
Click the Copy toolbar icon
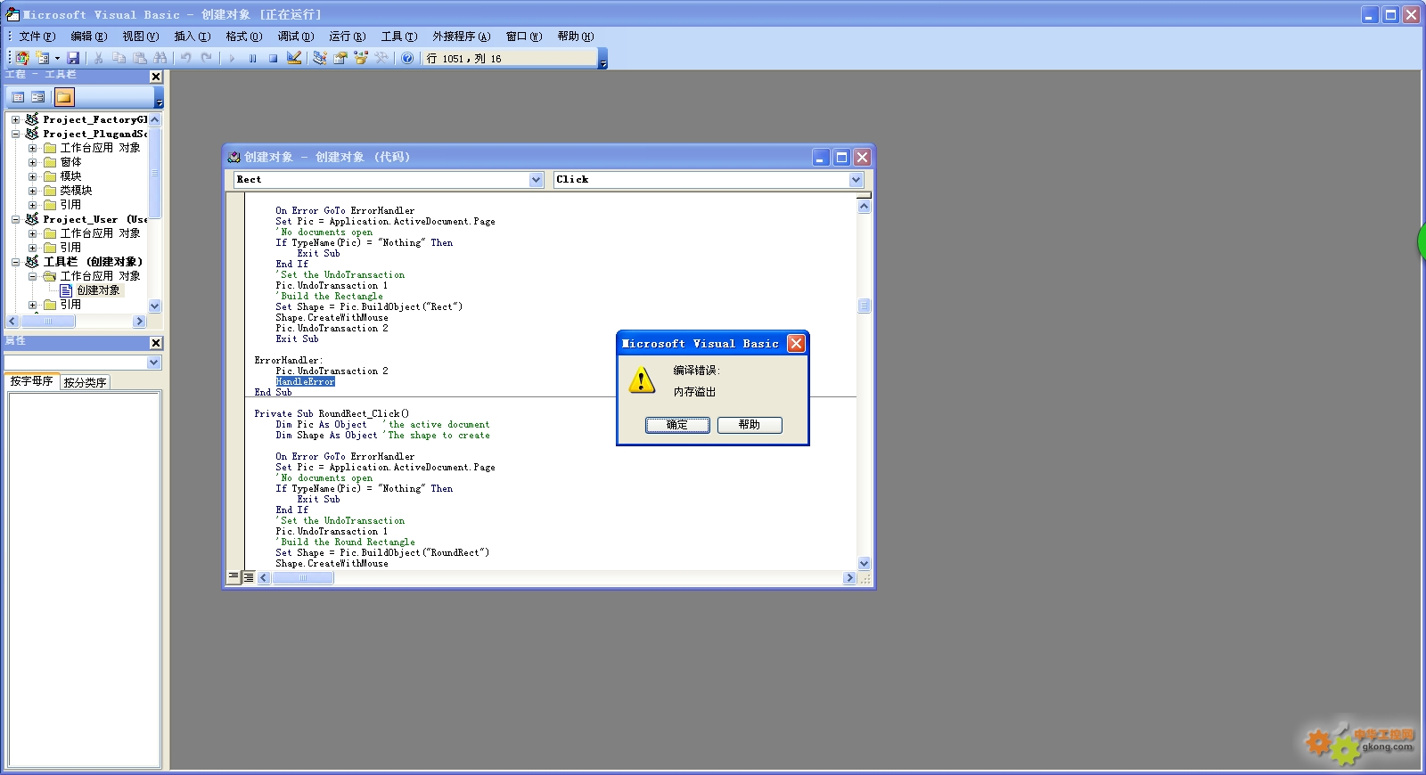click(119, 58)
